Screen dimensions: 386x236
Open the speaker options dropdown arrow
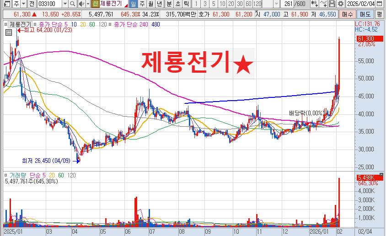[88, 4]
